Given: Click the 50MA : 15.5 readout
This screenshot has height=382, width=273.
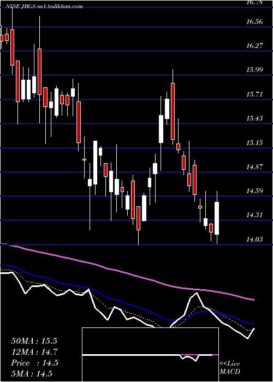Looking at the screenshot, I should coord(34,341).
